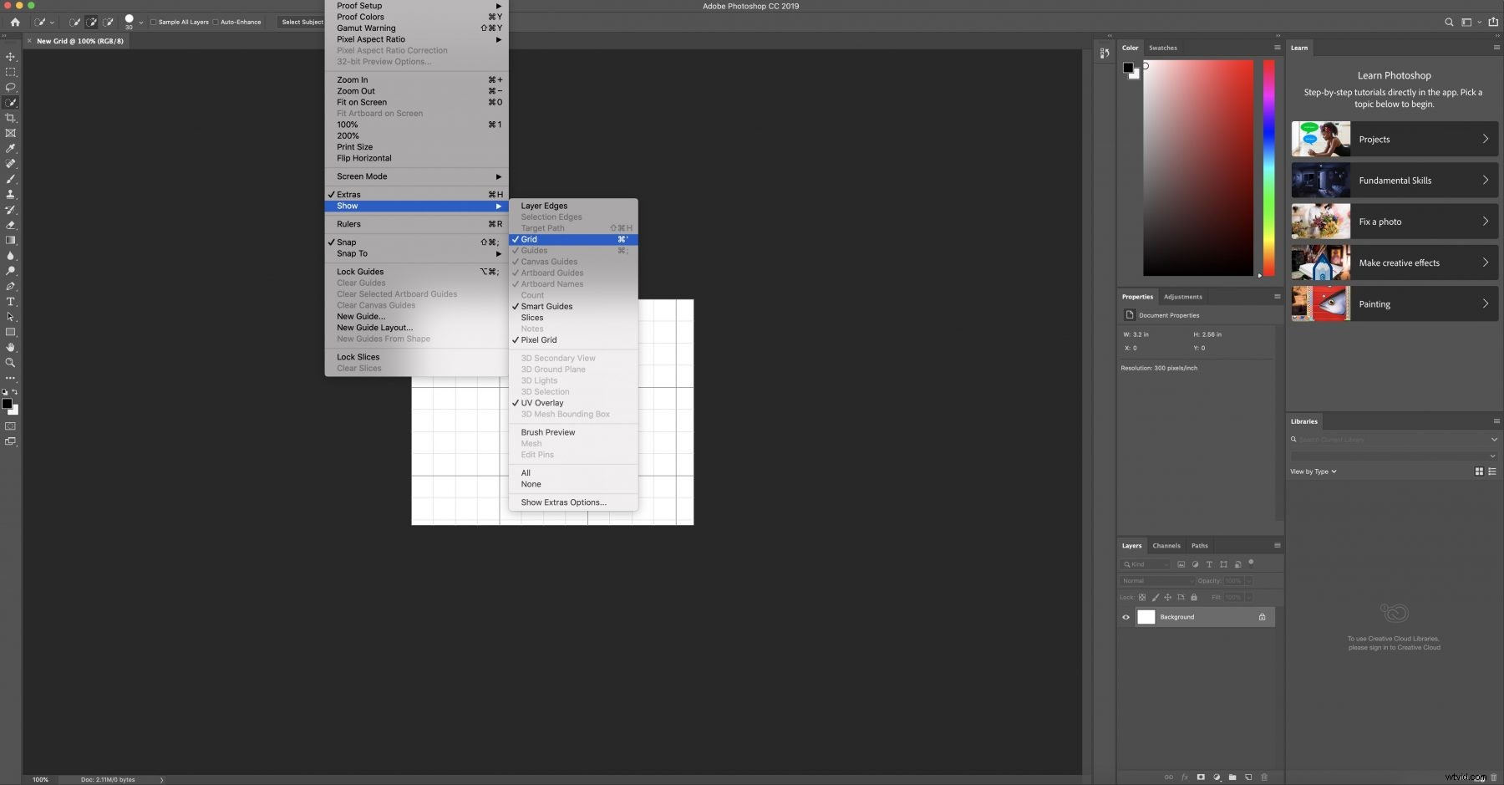Select the Eyedropper tool
The height and width of the screenshot is (785, 1504).
pyautogui.click(x=11, y=149)
